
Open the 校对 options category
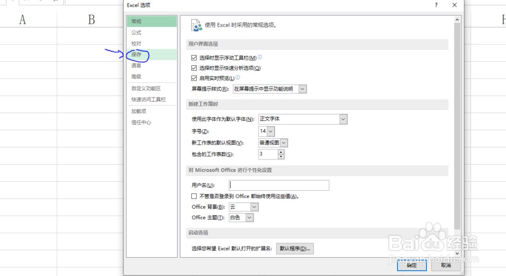(x=151, y=44)
